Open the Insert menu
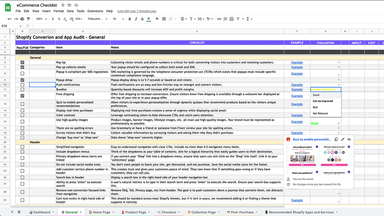 pos(46,11)
